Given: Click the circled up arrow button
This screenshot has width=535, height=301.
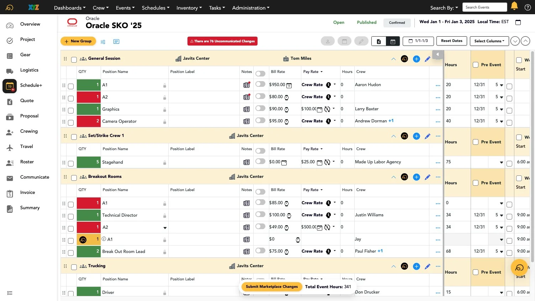Looking at the screenshot, I should point(525,41).
